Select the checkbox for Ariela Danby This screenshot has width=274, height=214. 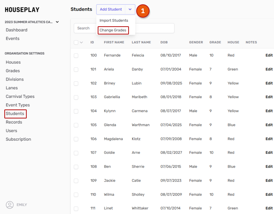(76, 69)
